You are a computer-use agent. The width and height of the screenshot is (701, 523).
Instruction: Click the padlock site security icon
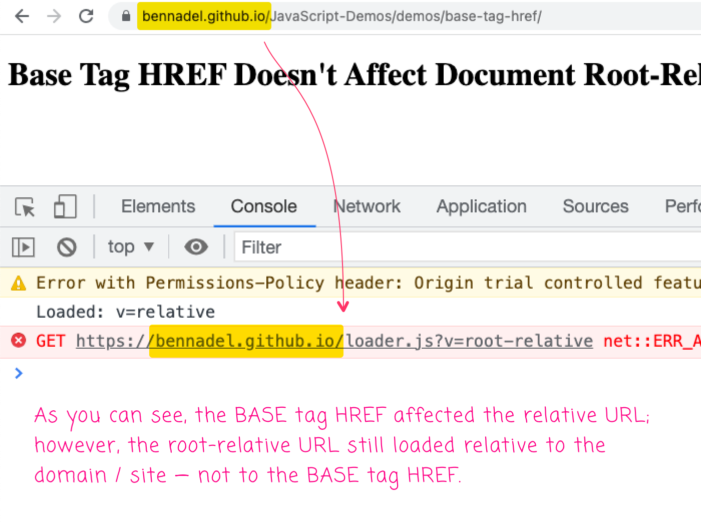click(126, 17)
